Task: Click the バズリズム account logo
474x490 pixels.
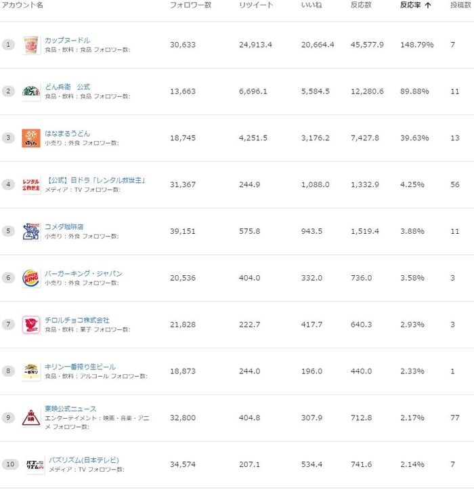Action: tap(35, 464)
